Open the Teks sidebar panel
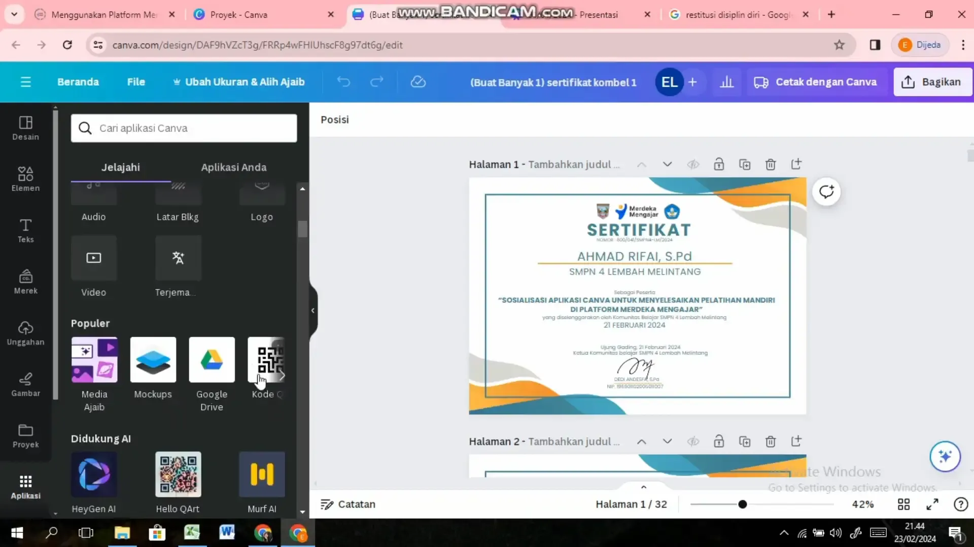 tap(25, 230)
